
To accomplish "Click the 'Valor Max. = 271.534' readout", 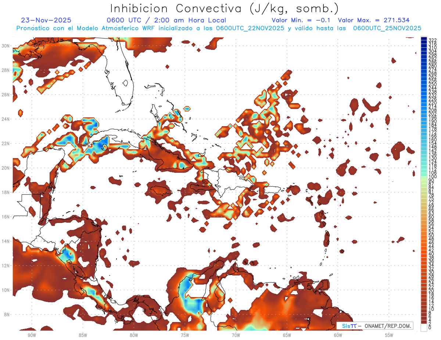I will click(374, 20).
